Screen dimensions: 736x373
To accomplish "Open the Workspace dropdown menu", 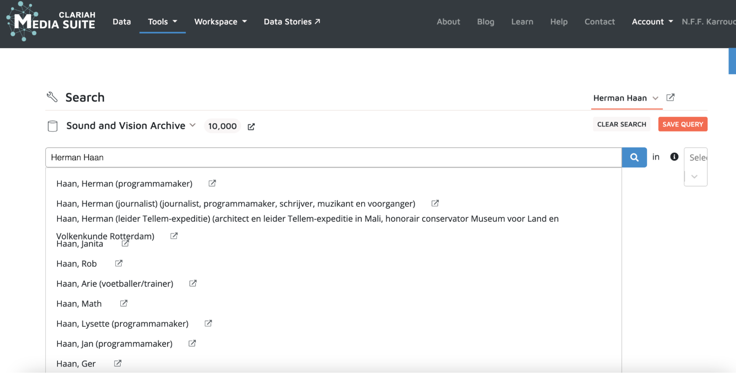I will (x=220, y=22).
